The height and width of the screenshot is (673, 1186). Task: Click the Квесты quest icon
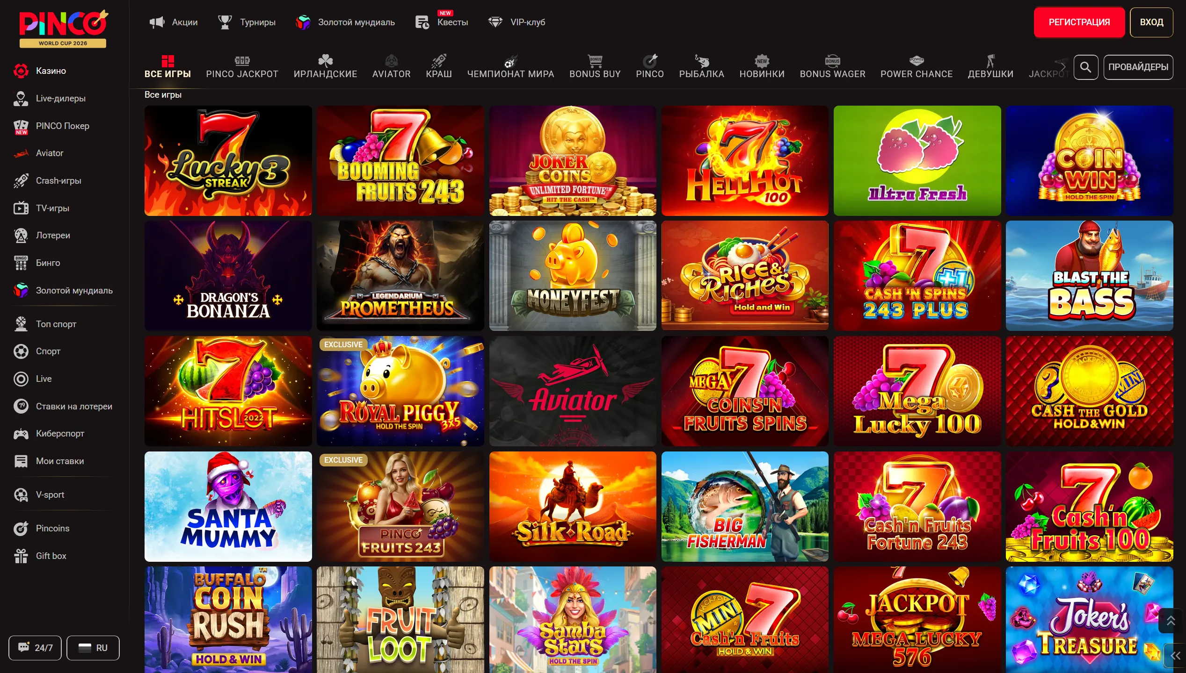[x=422, y=22]
